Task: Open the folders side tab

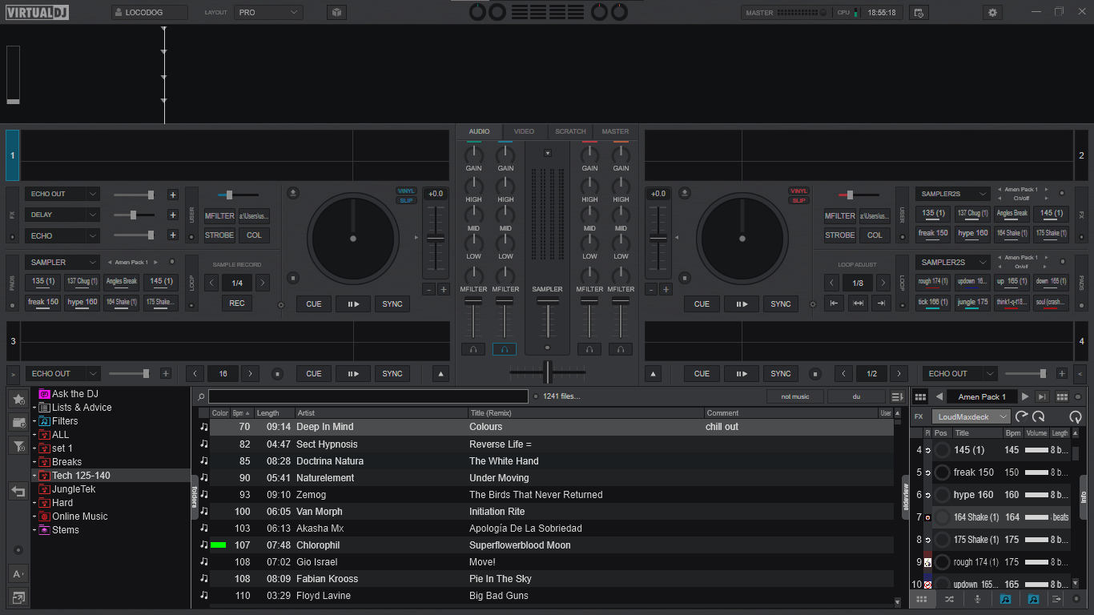Action: [x=194, y=497]
